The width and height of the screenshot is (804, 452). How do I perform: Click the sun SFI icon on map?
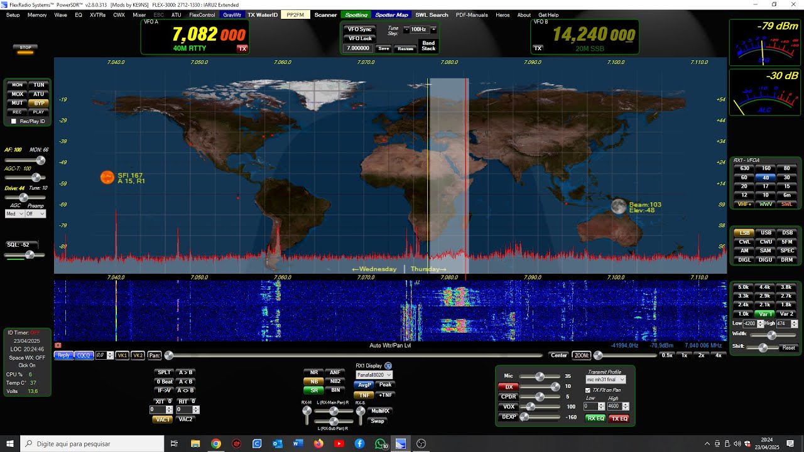coord(107,178)
